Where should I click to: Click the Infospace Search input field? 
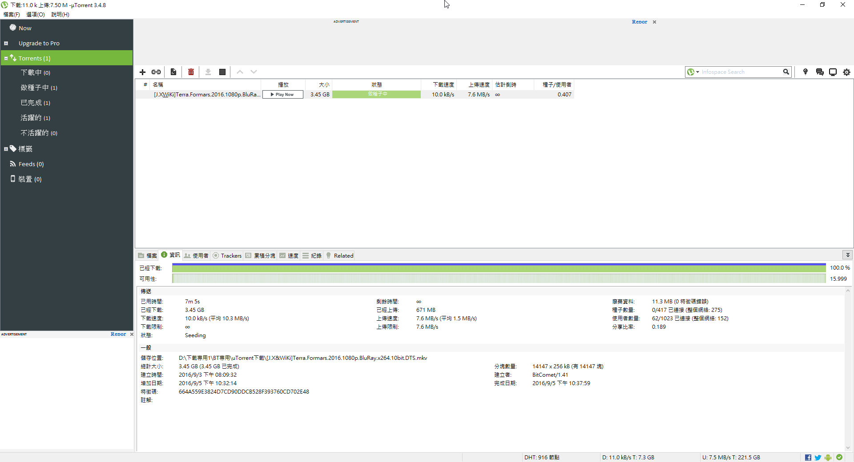(741, 72)
